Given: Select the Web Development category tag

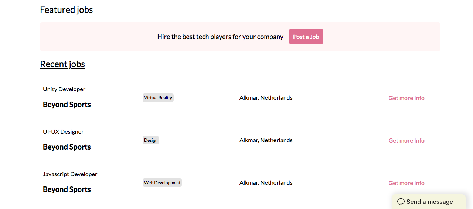Looking at the screenshot, I should 162,183.
